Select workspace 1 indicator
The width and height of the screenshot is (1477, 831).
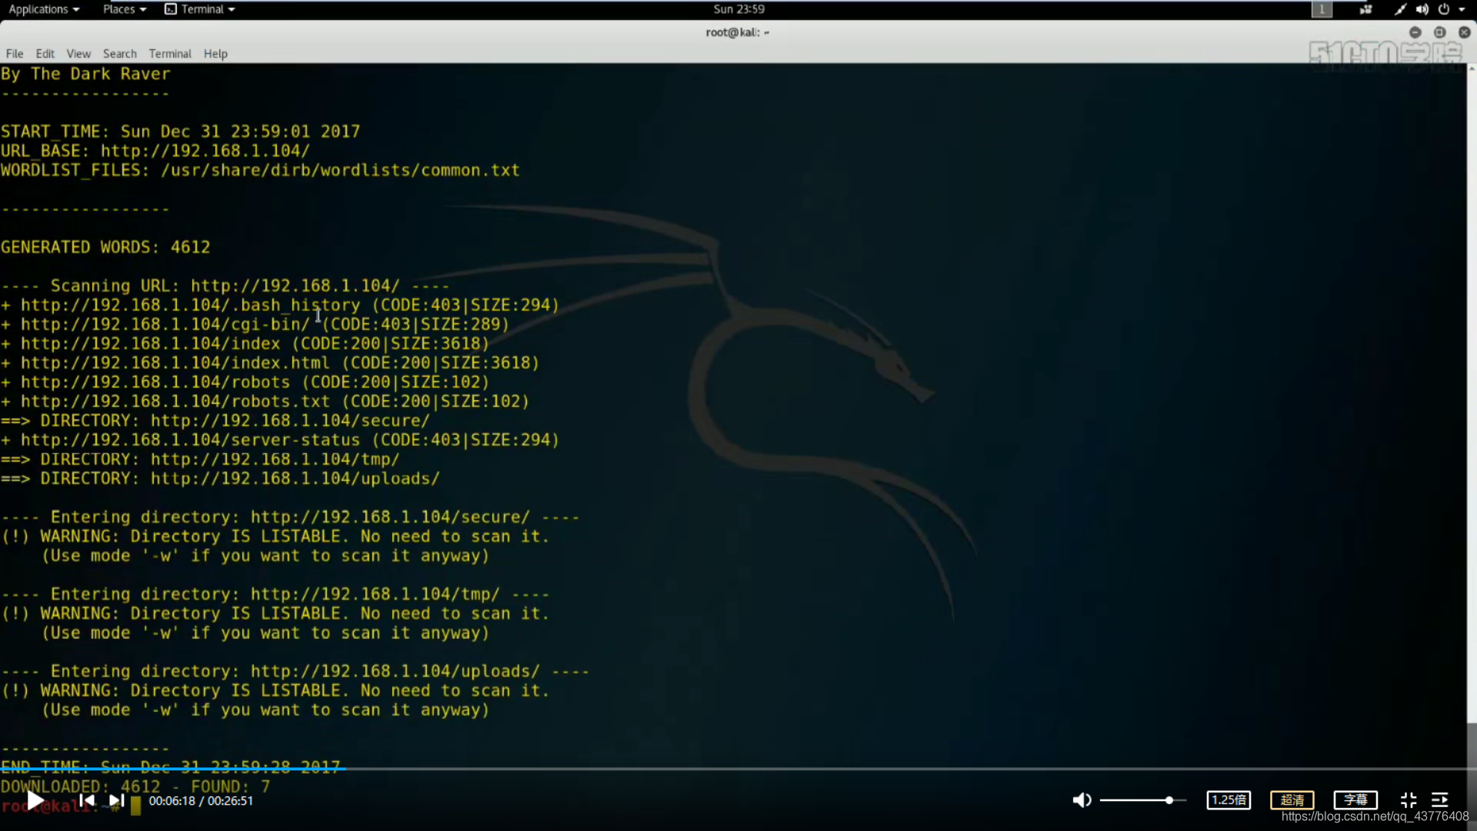pos(1322,9)
